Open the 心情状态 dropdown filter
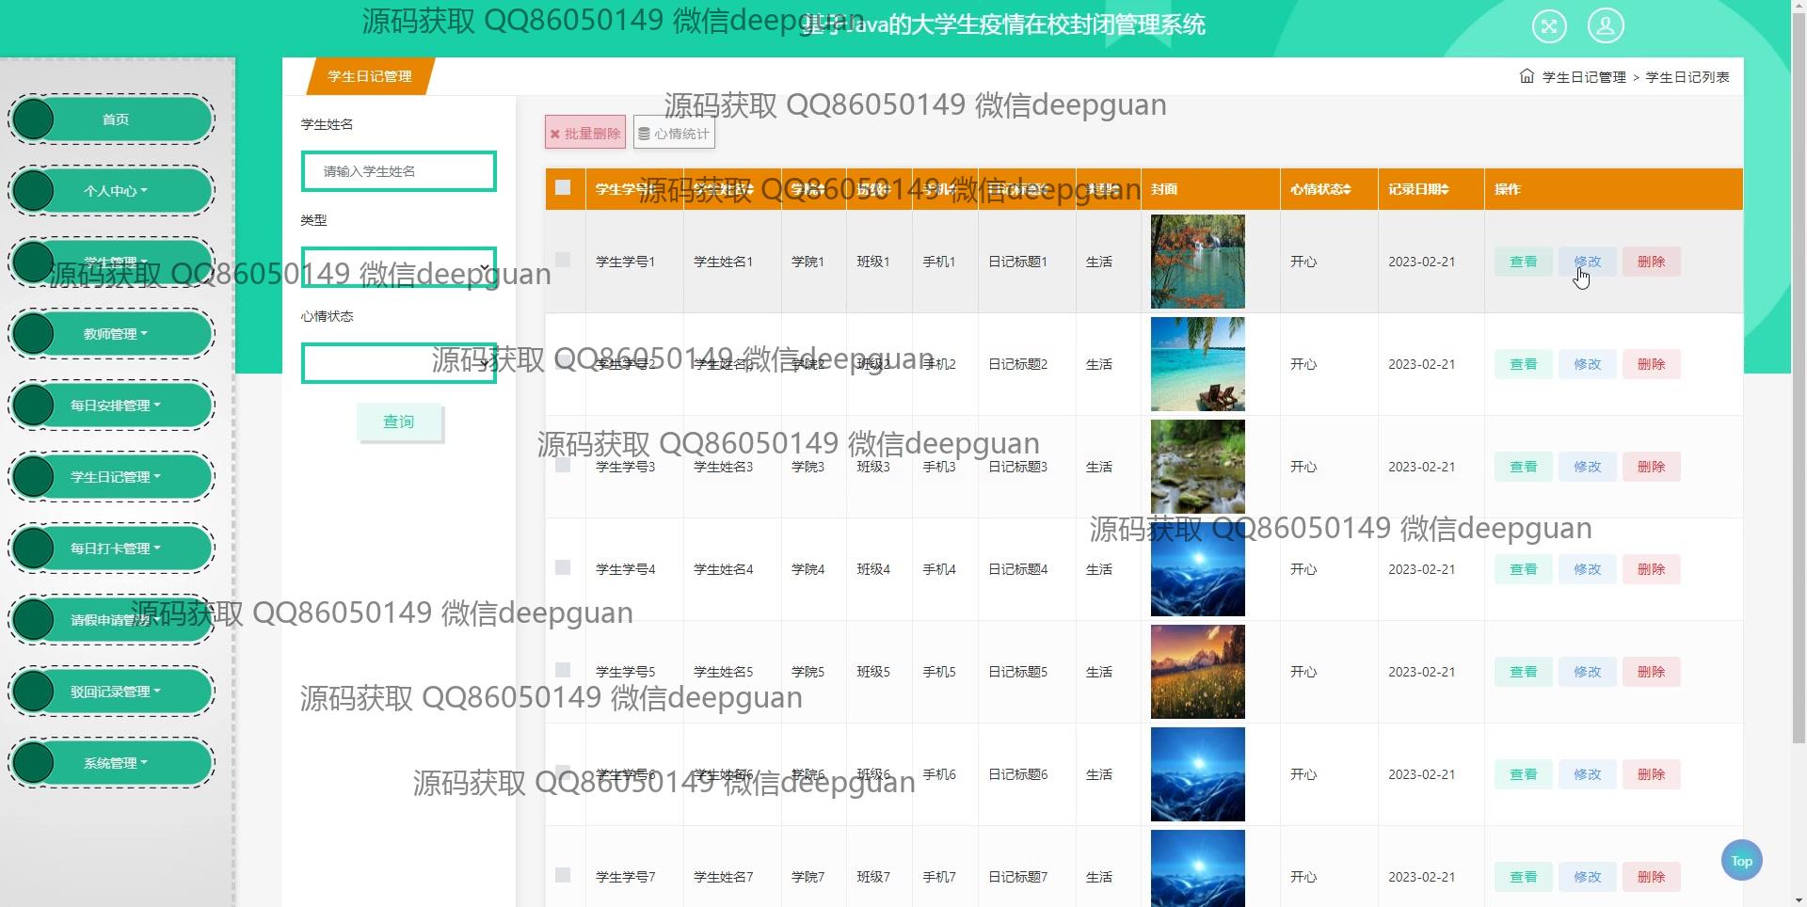Viewport: 1807px width, 907px height. (x=398, y=363)
